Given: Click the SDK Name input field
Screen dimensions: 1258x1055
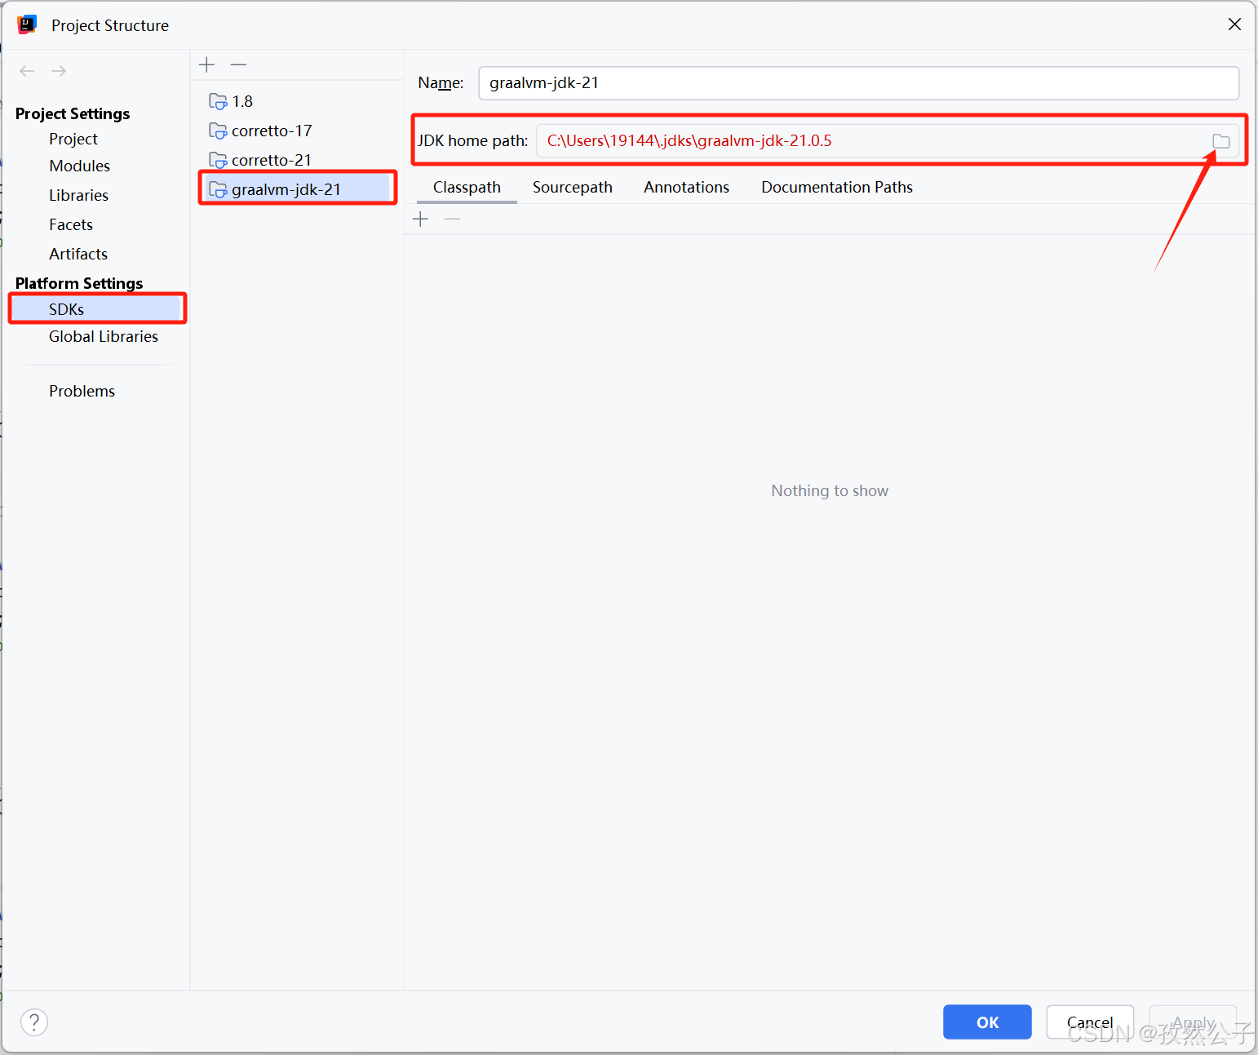Looking at the screenshot, I should point(858,83).
